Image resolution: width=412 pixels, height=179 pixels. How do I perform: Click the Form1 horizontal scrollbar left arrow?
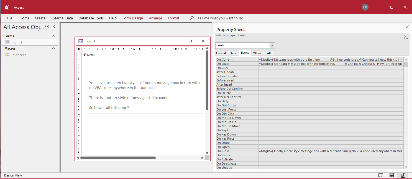point(78,158)
